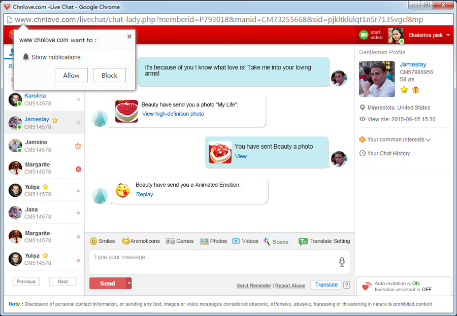The image size is (457, 316).
Task: Go to Previous contacts page
Action: coord(26,282)
